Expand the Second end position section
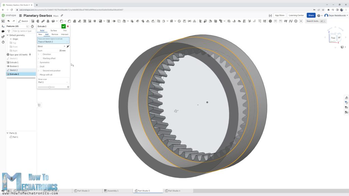 coord(38,70)
